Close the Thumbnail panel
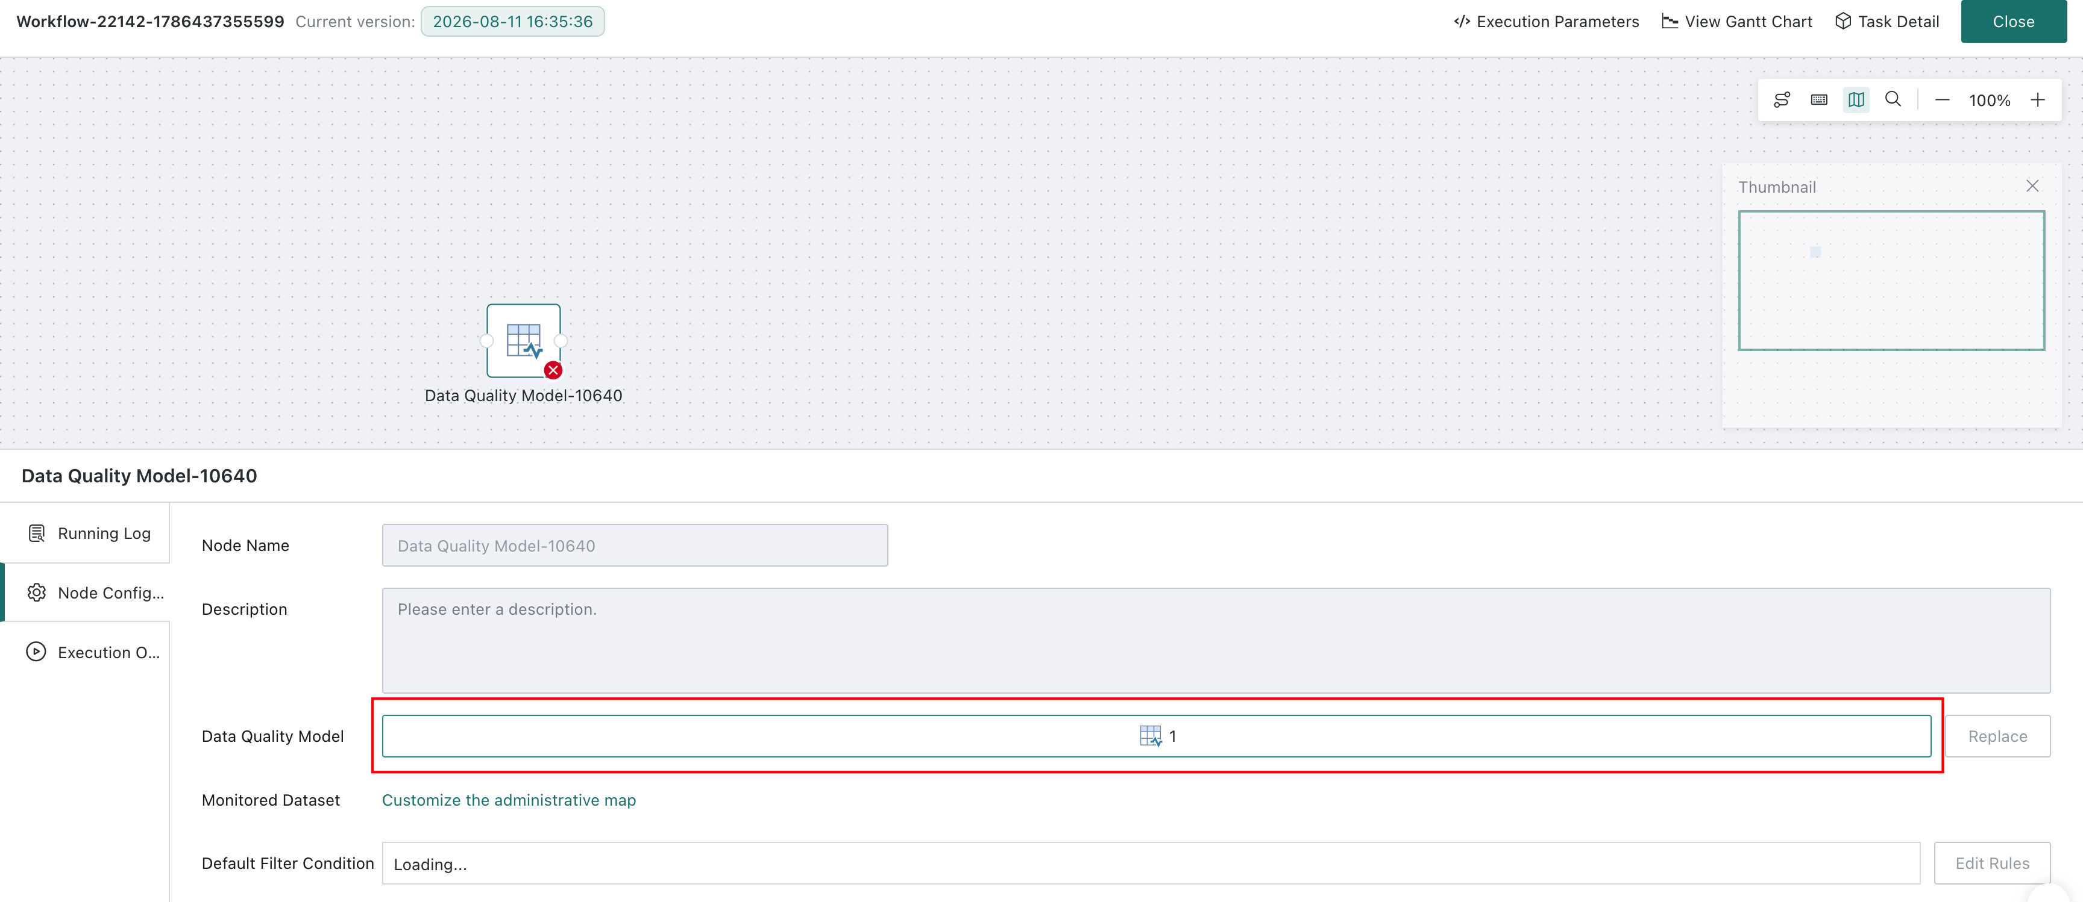 [x=2032, y=187]
